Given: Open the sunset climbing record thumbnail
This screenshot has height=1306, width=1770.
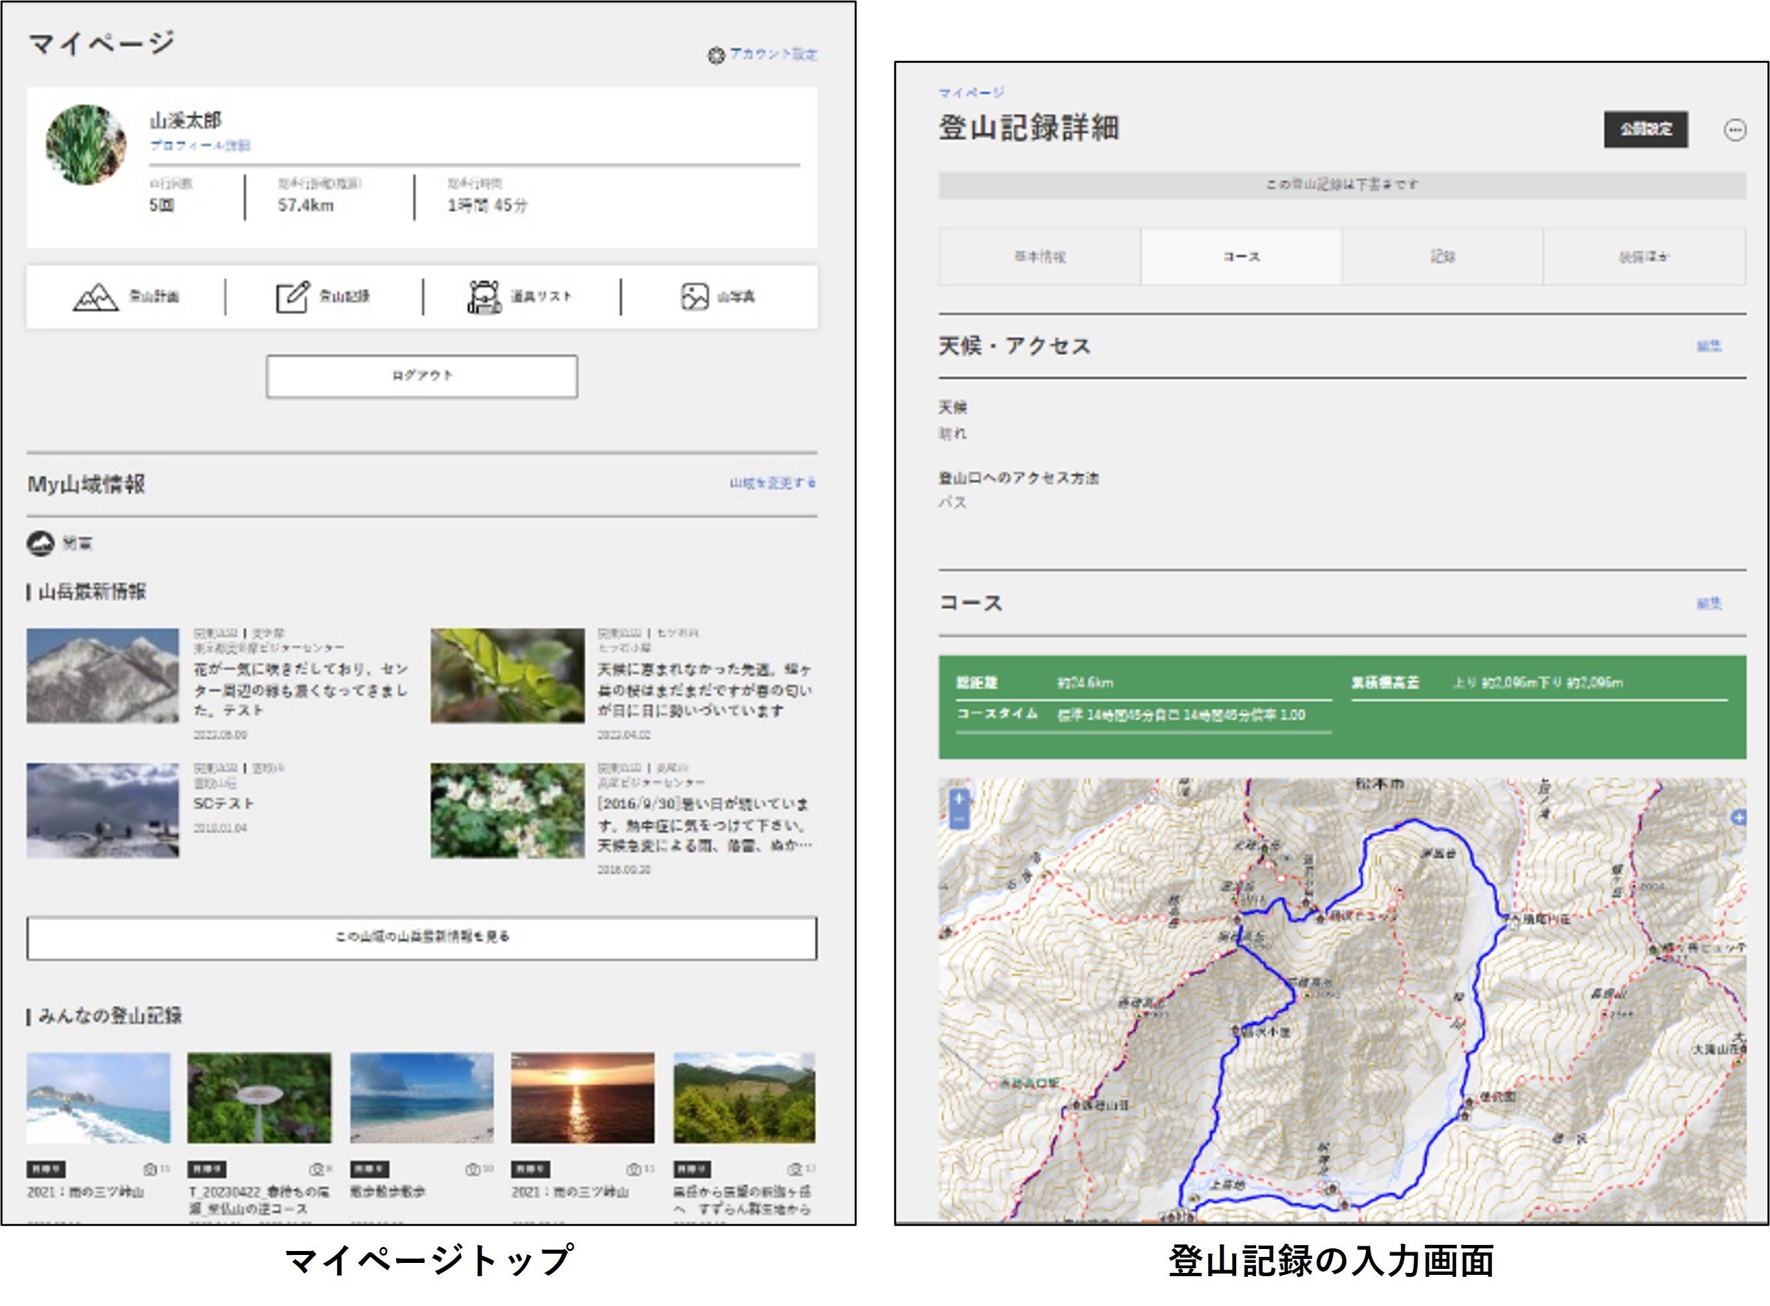Looking at the screenshot, I should coord(582,1097).
